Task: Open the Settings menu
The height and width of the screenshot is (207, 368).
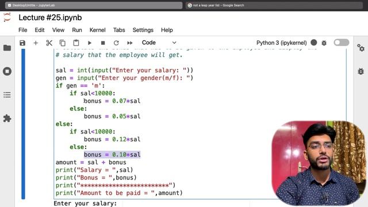Action: [143, 30]
